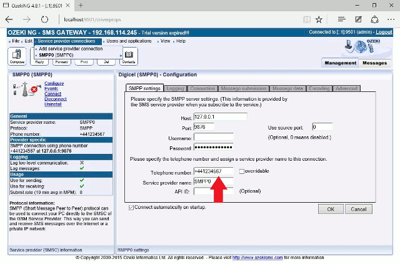The width and height of the screenshot is (400, 264).
Task: Click the Uninstall link
Action: point(52,104)
